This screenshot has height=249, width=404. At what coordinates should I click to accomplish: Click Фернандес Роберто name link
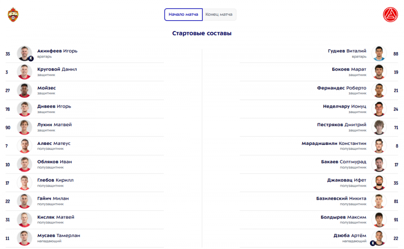tap(342, 88)
